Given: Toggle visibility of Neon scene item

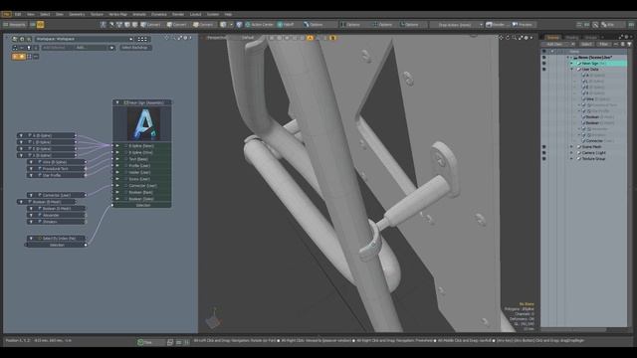Looking at the screenshot, I should click(544, 58).
